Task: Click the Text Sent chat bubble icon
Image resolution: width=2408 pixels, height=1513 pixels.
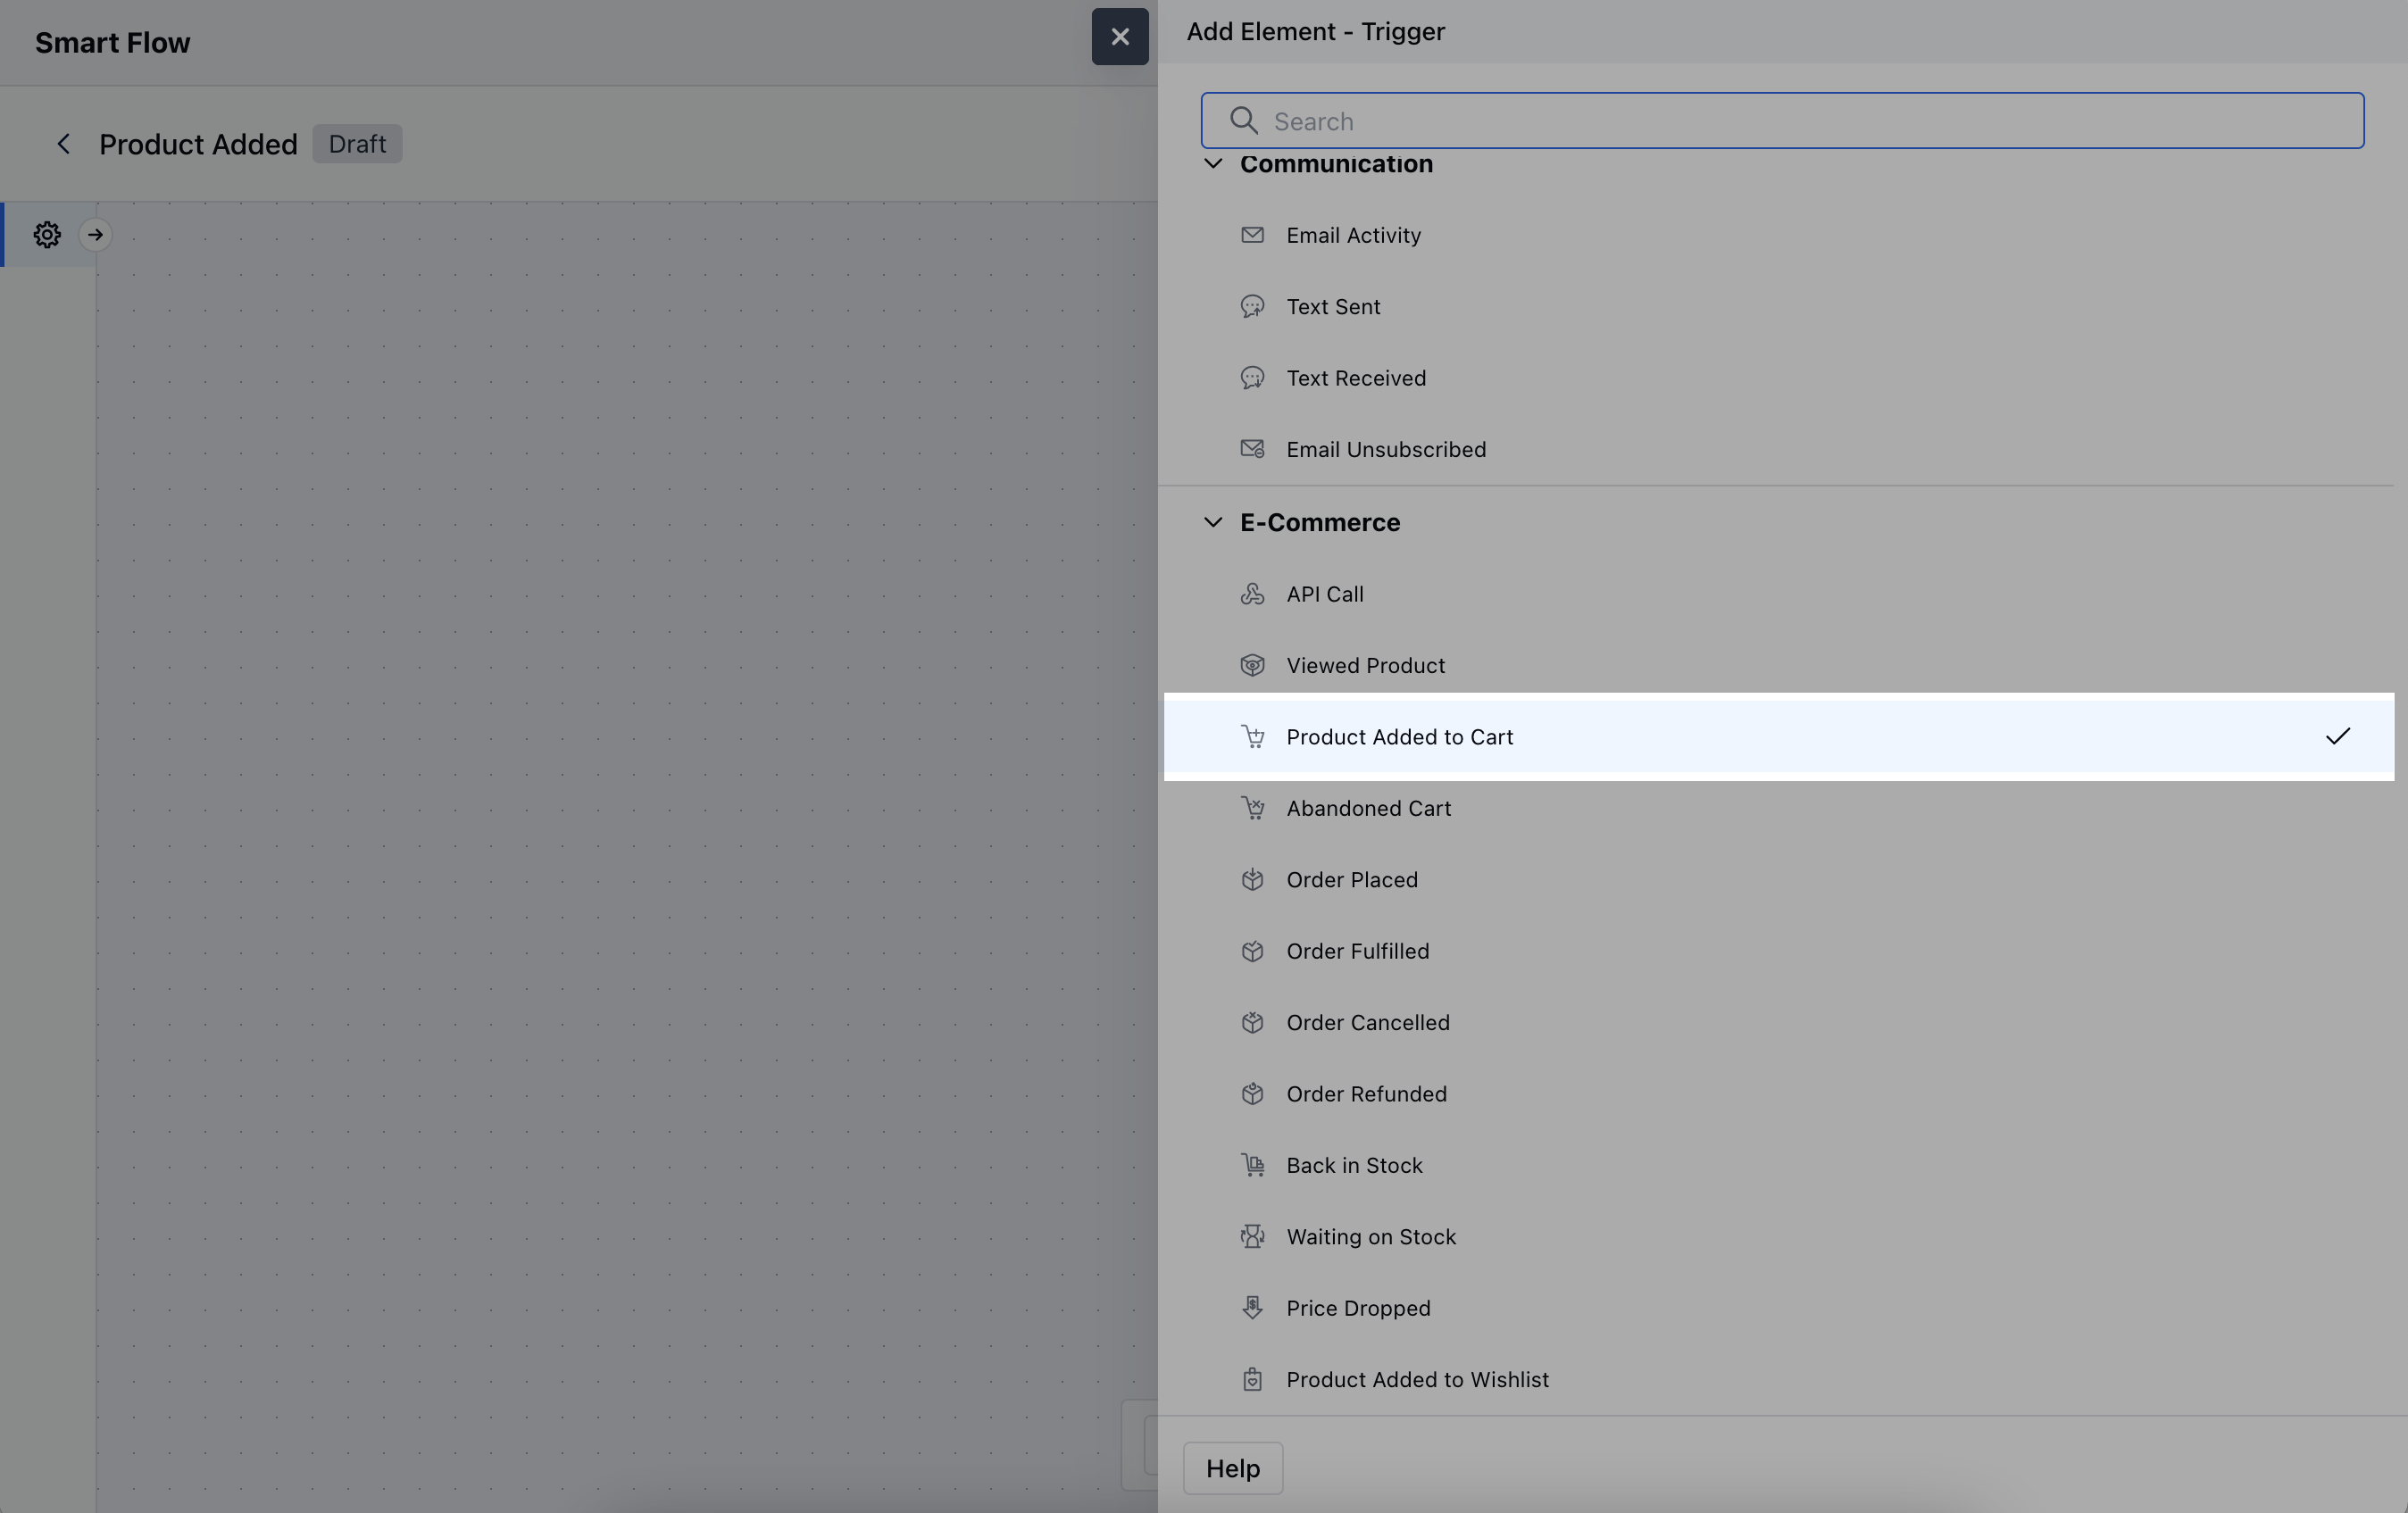Action: [1252, 306]
